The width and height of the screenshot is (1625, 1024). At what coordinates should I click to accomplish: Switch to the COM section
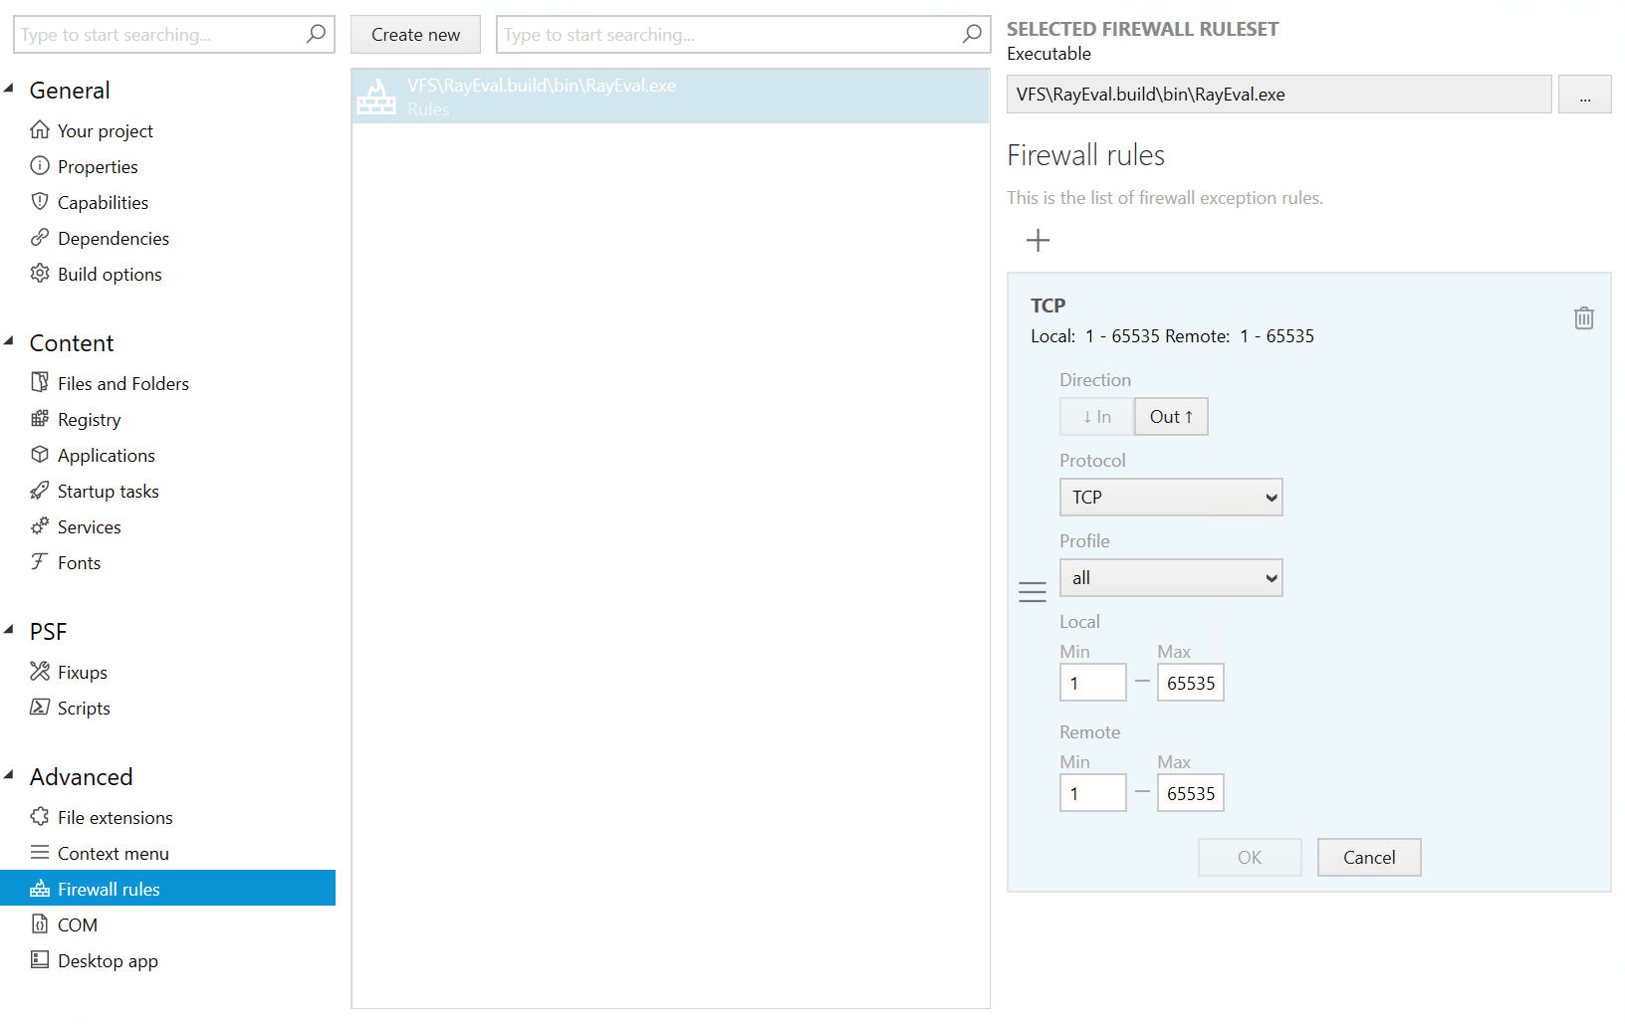pos(78,924)
